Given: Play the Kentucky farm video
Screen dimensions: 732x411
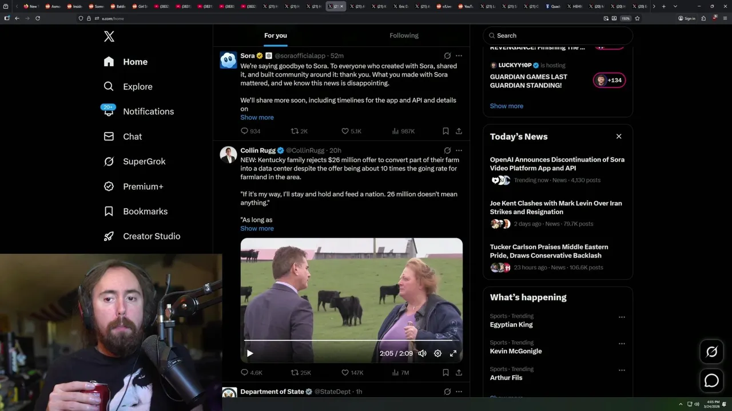Looking at the screenshot, I should (x=250, y=353).
